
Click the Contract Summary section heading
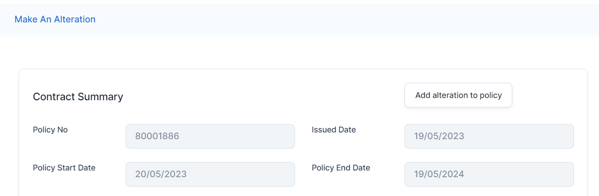pos(78,97)
